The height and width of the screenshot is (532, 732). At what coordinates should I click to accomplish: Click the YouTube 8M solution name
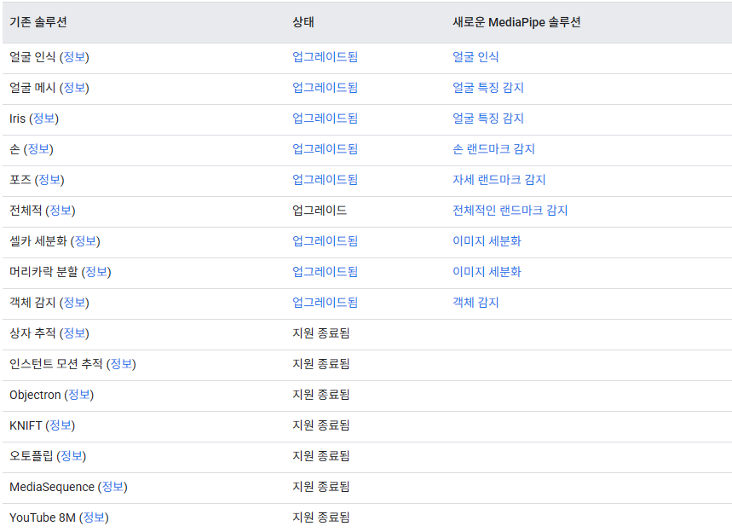[x=43, y=518]
